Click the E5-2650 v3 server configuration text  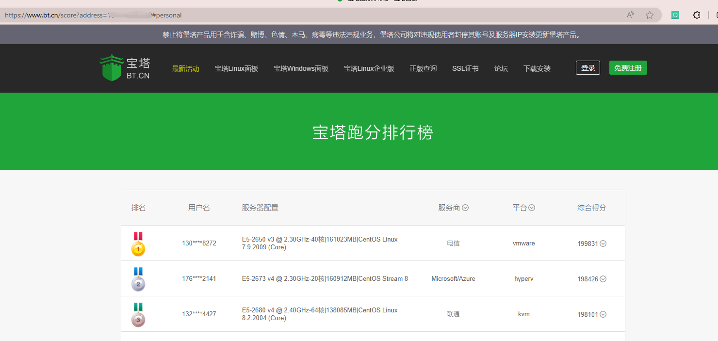(x=320, y=244)
